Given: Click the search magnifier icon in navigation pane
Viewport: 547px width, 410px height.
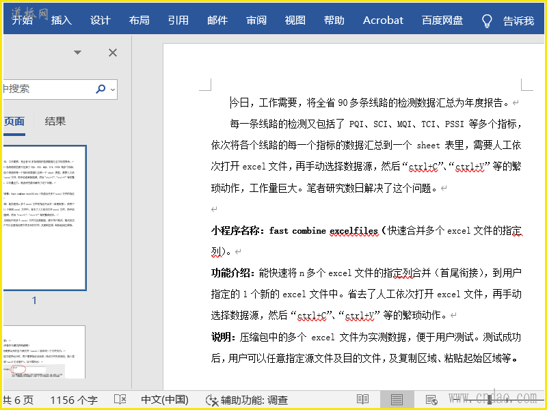Looking at the screenshot, I should click(x=101, y=89).
